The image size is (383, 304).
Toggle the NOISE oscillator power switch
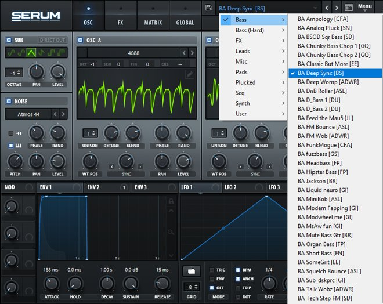click(9, 101)
